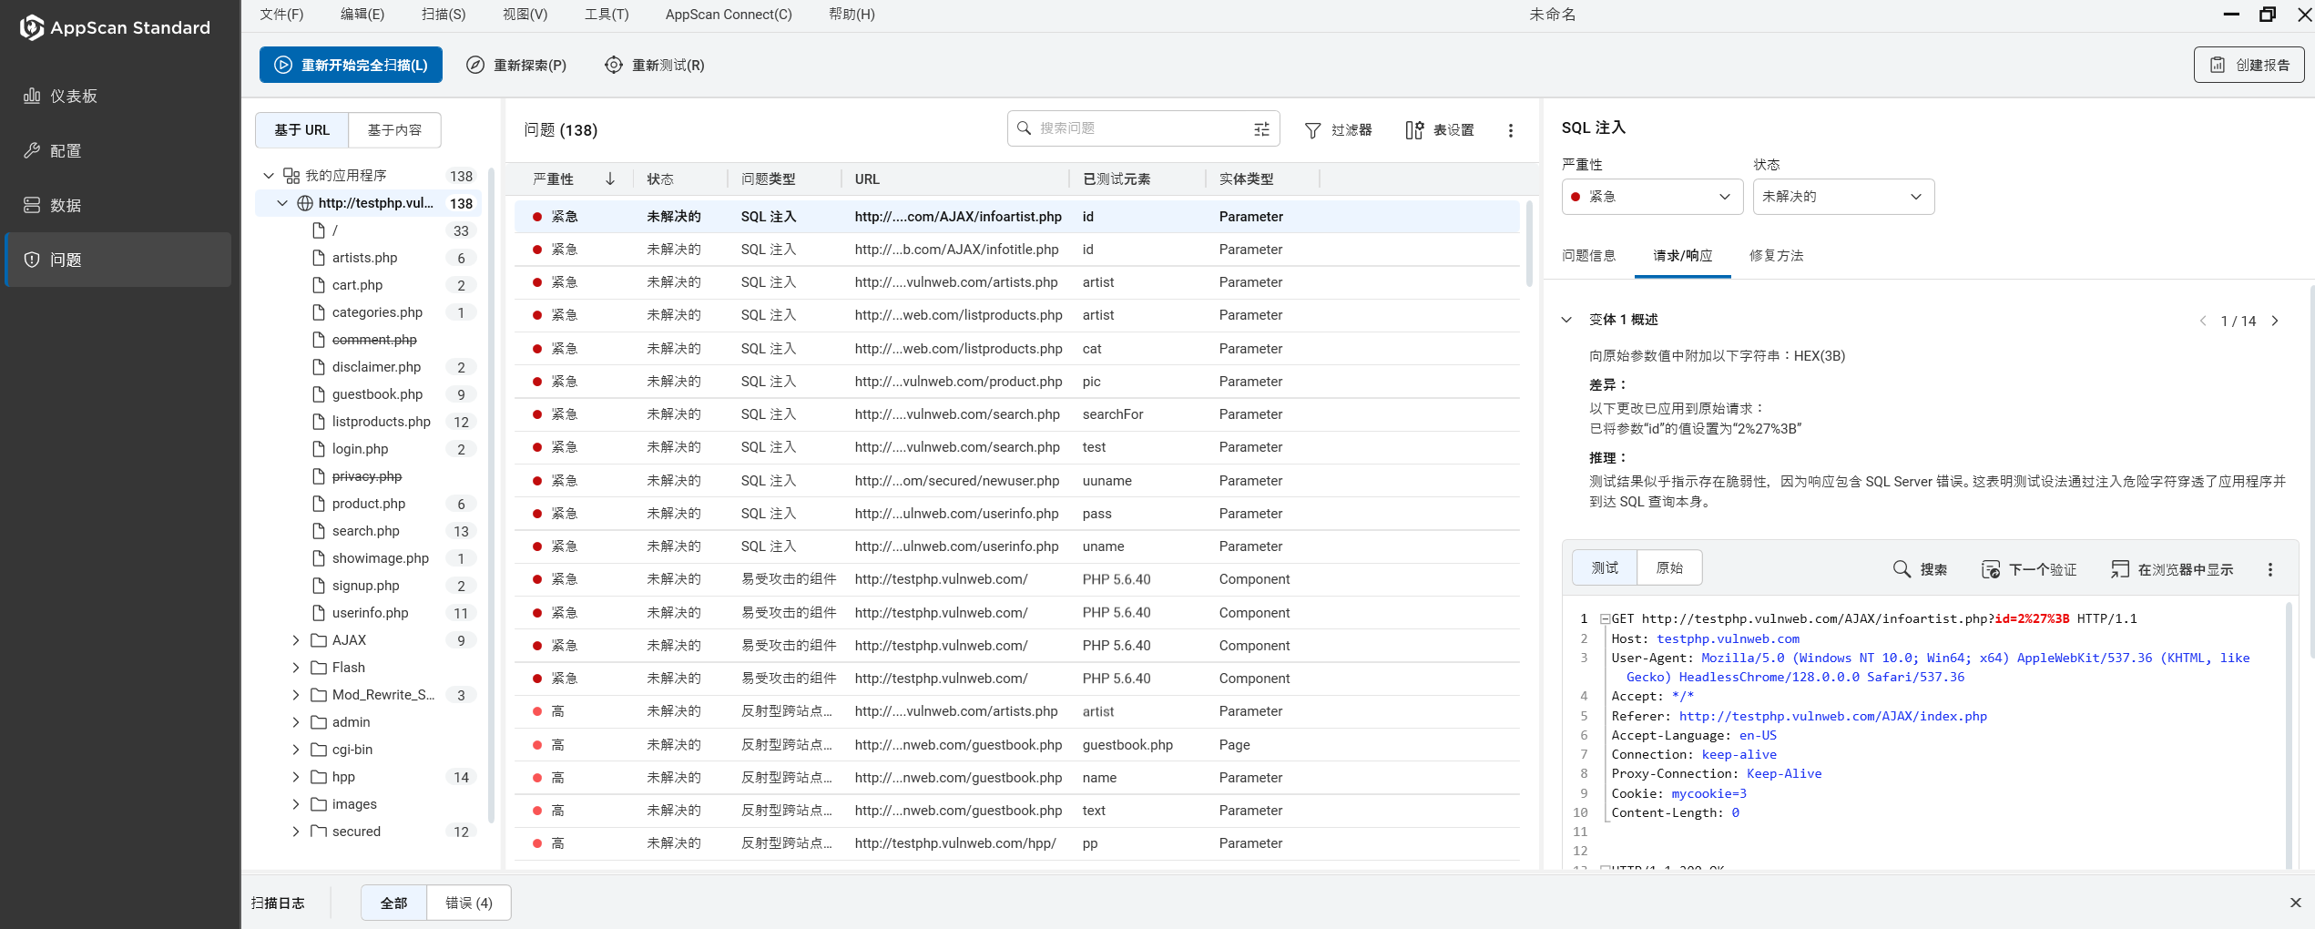Open the 状态 dropdown showing 未解决的
This screenshot has width=2315, height=929.
tap(1842, 197)
